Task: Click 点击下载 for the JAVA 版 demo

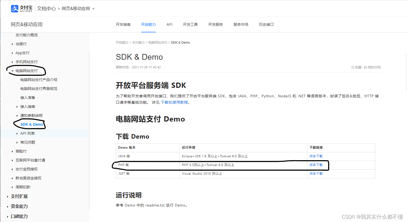Action: pyautogui.click(x=316, y=156)
